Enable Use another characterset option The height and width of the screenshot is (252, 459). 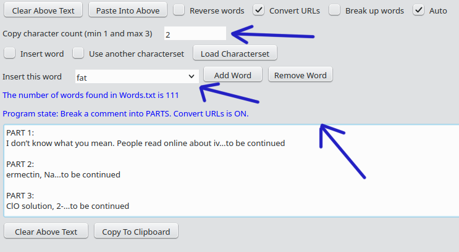78,54
